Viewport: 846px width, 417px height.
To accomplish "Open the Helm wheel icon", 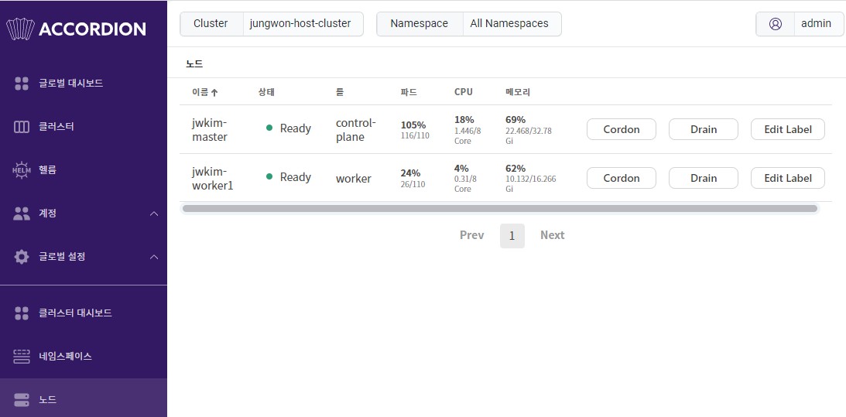I will [22, 170].
